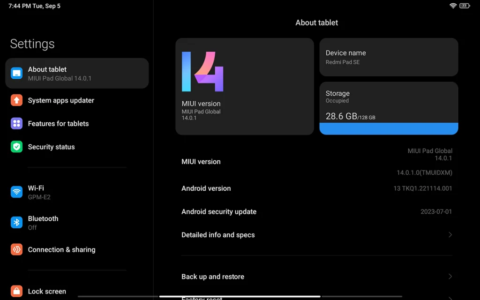The image size is (480, 300).
Task: Expand Detailed info and specs chevron
Action: coord(450,235)
